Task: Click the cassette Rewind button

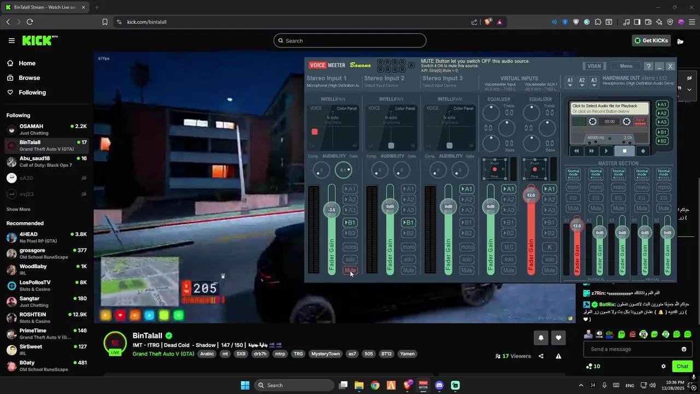Action: click(576, 151)
